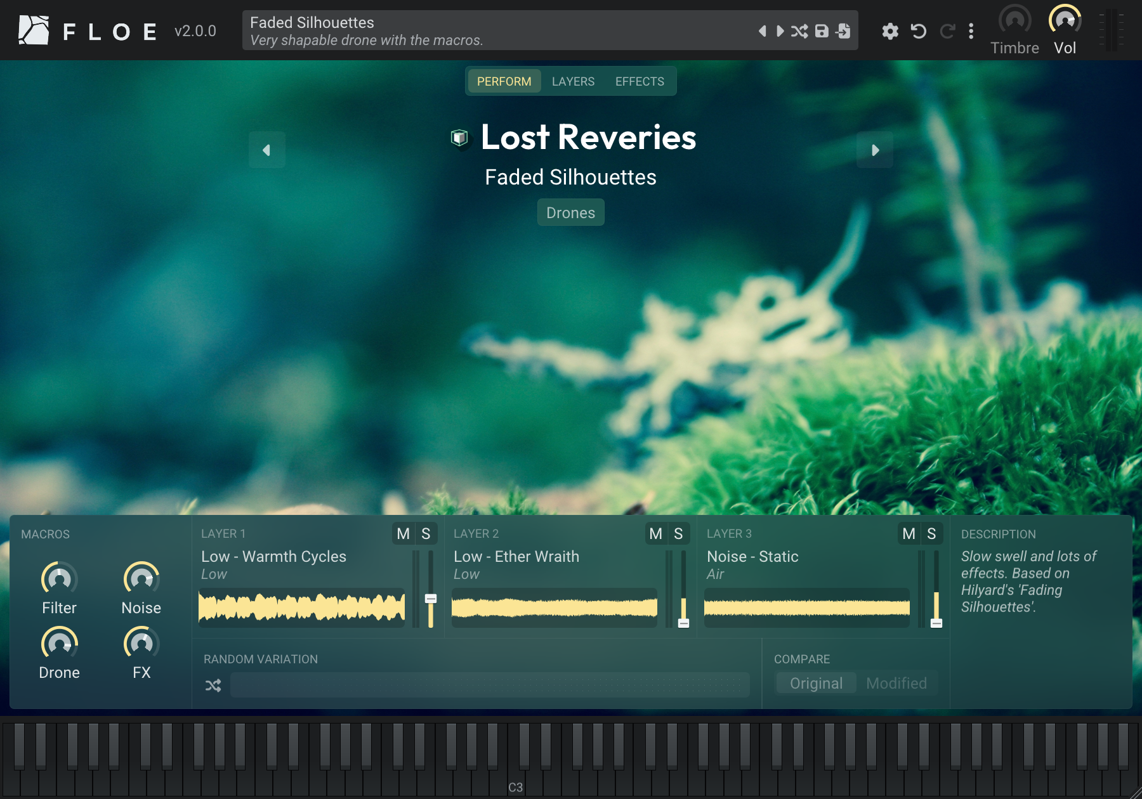Undo the last change
Image resolution: width=1142 pixels, height=799 pixels.
pos(919,31)
